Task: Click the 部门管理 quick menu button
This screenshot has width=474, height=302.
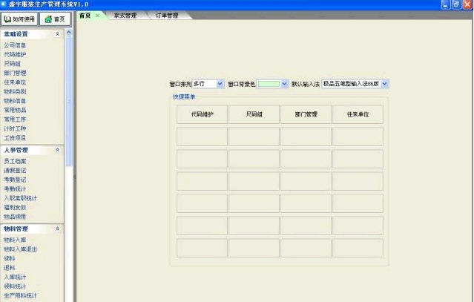Action: coord(306,114)
